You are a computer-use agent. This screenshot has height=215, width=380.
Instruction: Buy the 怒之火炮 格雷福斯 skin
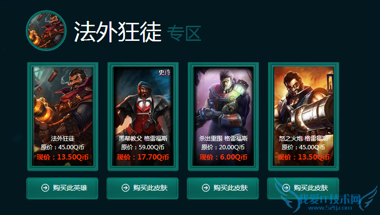point(303,188)
